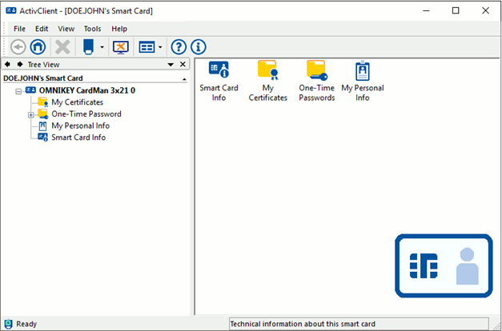This screenshot has height=331, width=502.
Task: Open the Tree View pane dropdown menu
Action: pos(171,65)
